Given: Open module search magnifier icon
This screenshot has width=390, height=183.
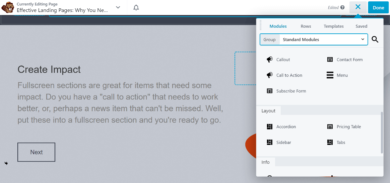Looking at the screenshot, I should (375, 39).
